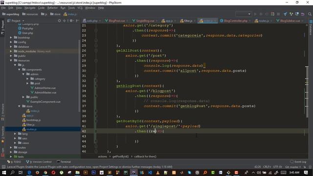The height and width of the screenshot is (176, 313).
Task: Open the Tools menu
Action: point(71,8)
